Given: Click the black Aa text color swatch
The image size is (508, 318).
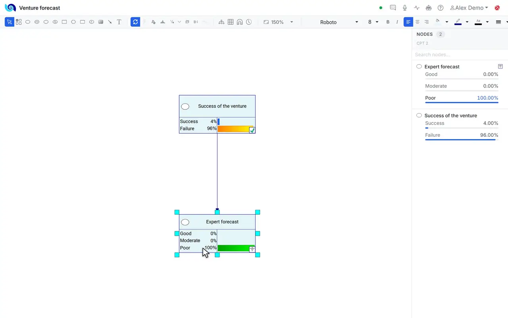Looking at the screenshot, I should coord(478,22).
